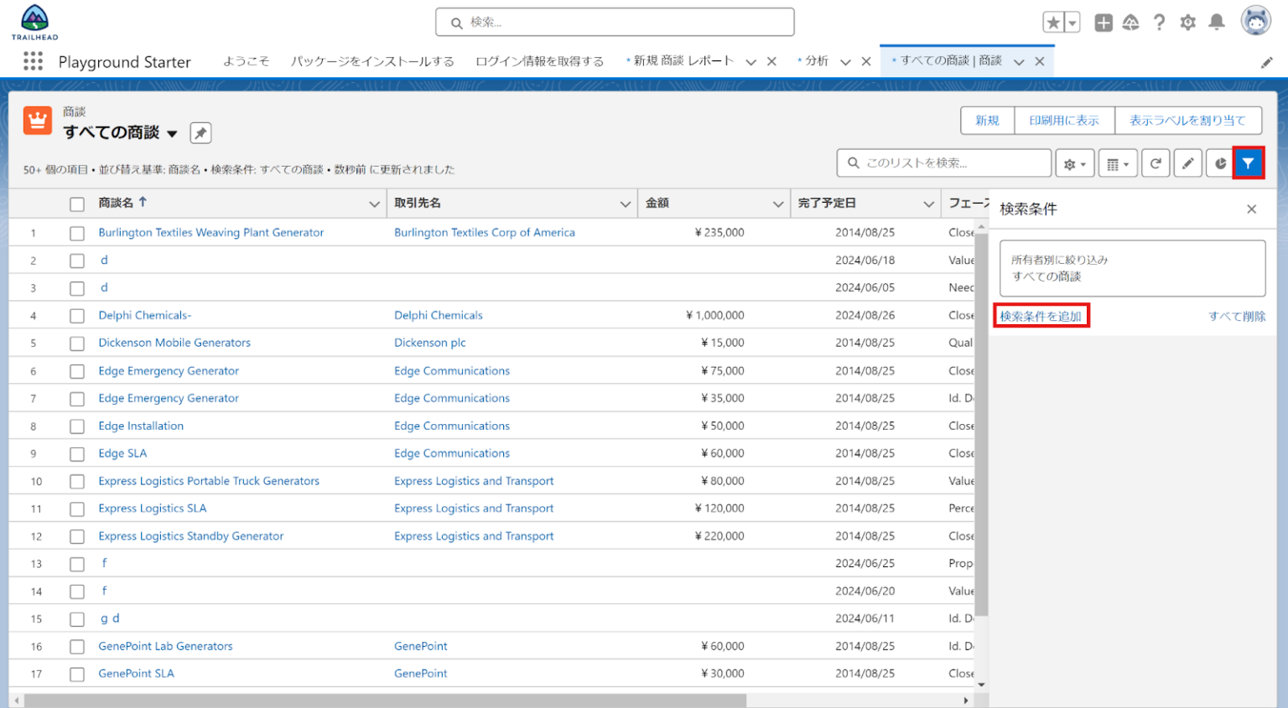1288x708 pixels.
Task: Select the checkbox for Edge SLA row
Action: point(77,452)
